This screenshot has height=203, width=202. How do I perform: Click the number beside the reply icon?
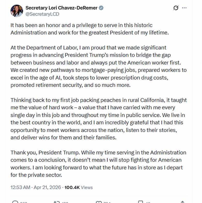(24, 202)
